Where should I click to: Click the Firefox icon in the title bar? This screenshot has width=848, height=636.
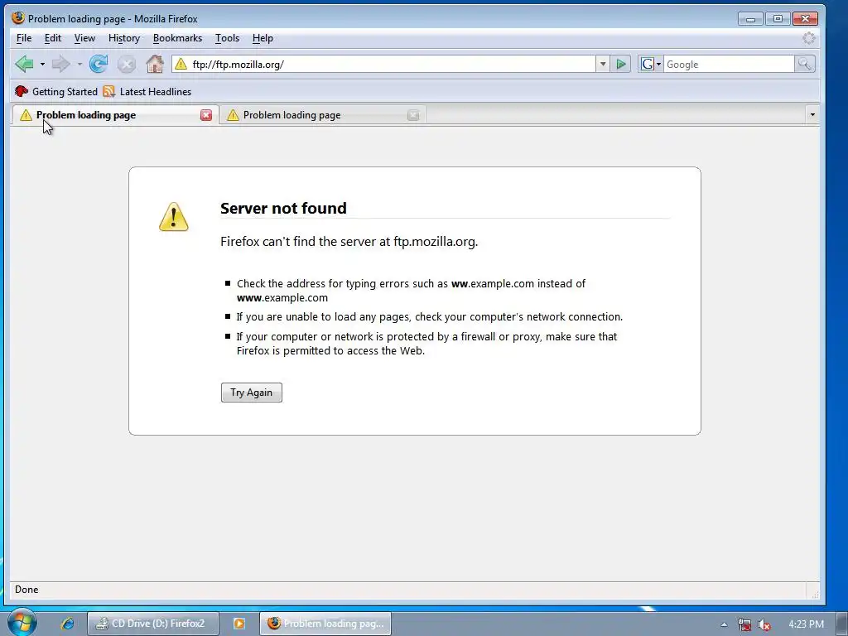(18, 18)
